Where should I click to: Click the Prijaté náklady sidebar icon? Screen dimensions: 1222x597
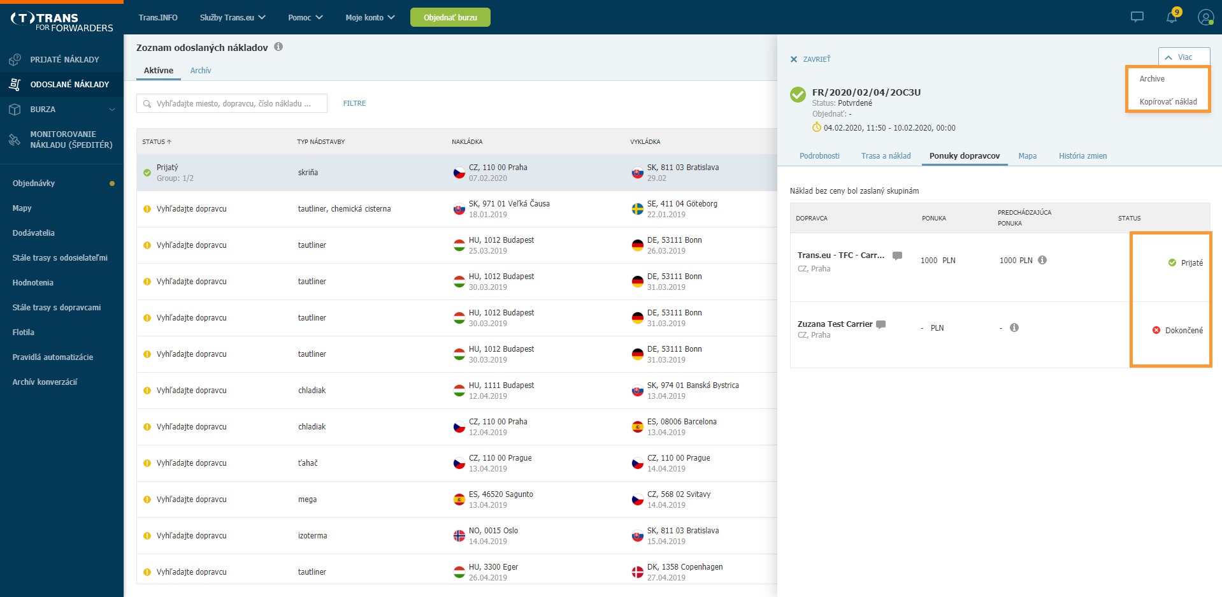point(15,59)
